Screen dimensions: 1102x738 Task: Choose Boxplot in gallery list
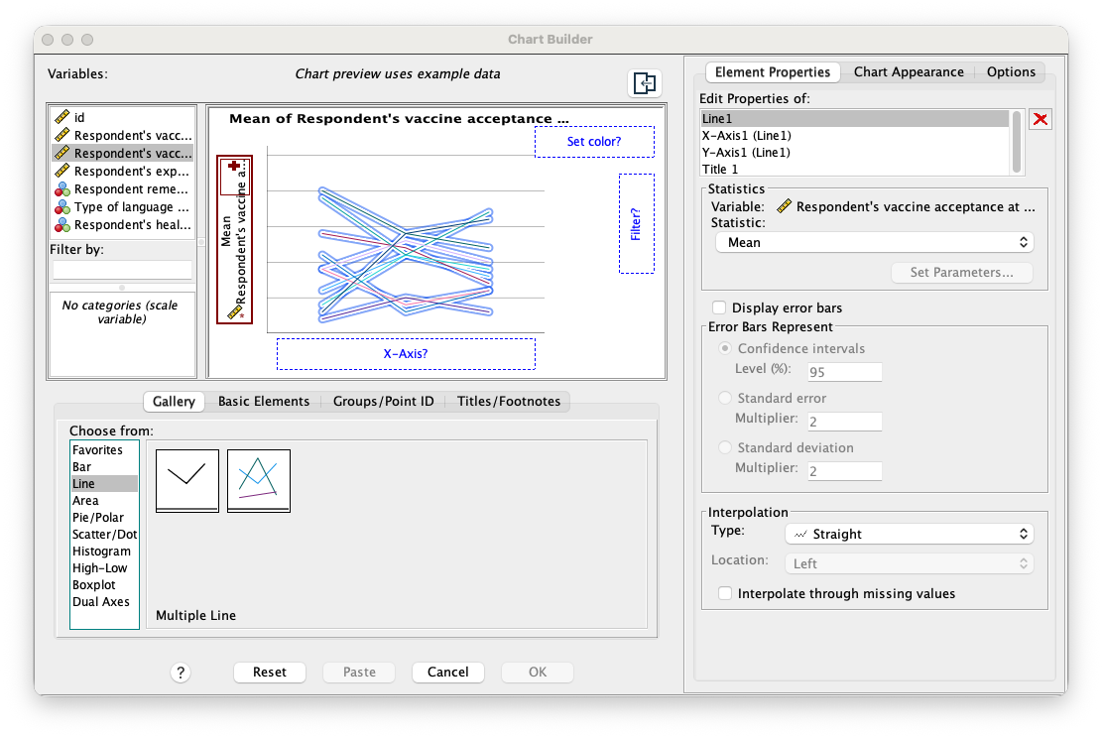coord(104,585)
